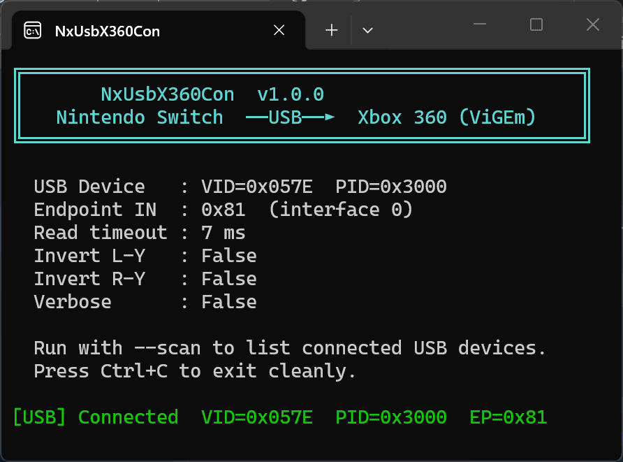Click the USB arrow in the banner
Screen dimensions: 623x462
pos(291,117)
